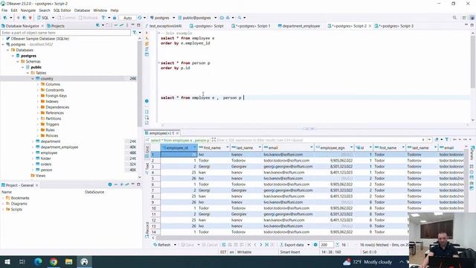This screenshot has width=476, height=268.
Task: Open the File menu
Action: (4, 10)
